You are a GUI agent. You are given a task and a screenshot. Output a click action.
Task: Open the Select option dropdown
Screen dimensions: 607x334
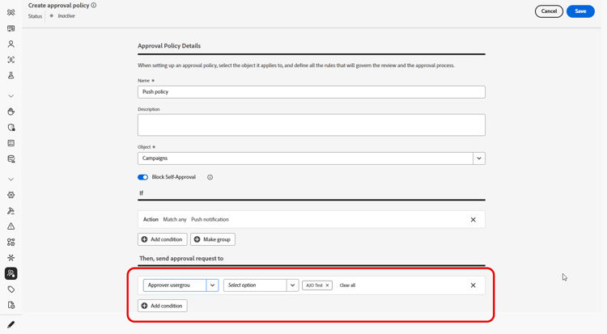tap(292, 285)
